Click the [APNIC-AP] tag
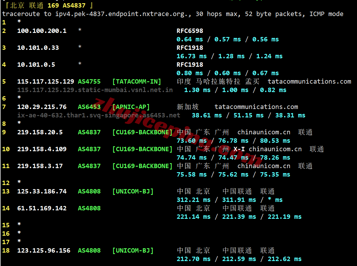357x266 pixels. pos(131,107)
